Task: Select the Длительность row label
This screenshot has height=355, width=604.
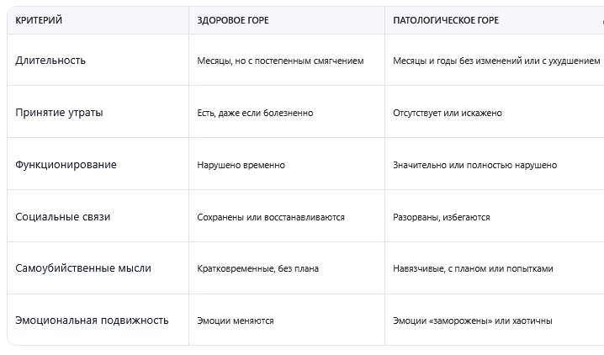Action: pos(50,61)
